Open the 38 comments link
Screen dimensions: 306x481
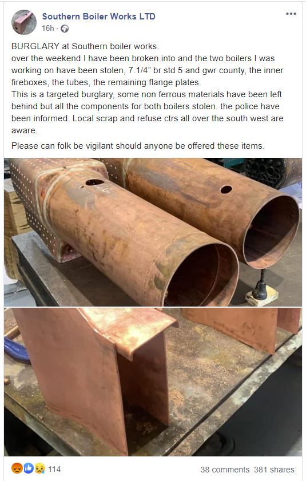pos(225,470)
